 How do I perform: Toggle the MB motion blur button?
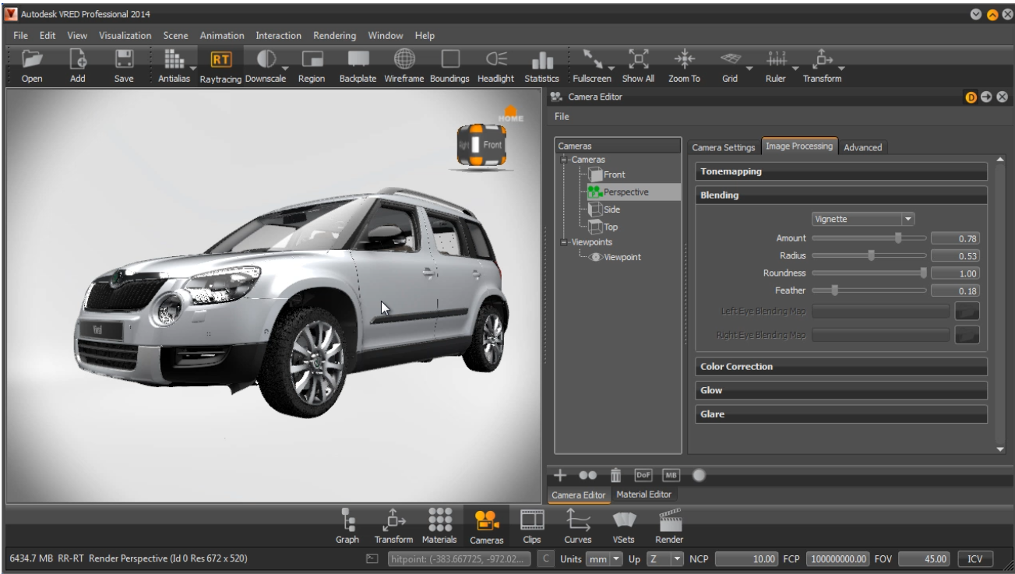click(x=671, y=475)
